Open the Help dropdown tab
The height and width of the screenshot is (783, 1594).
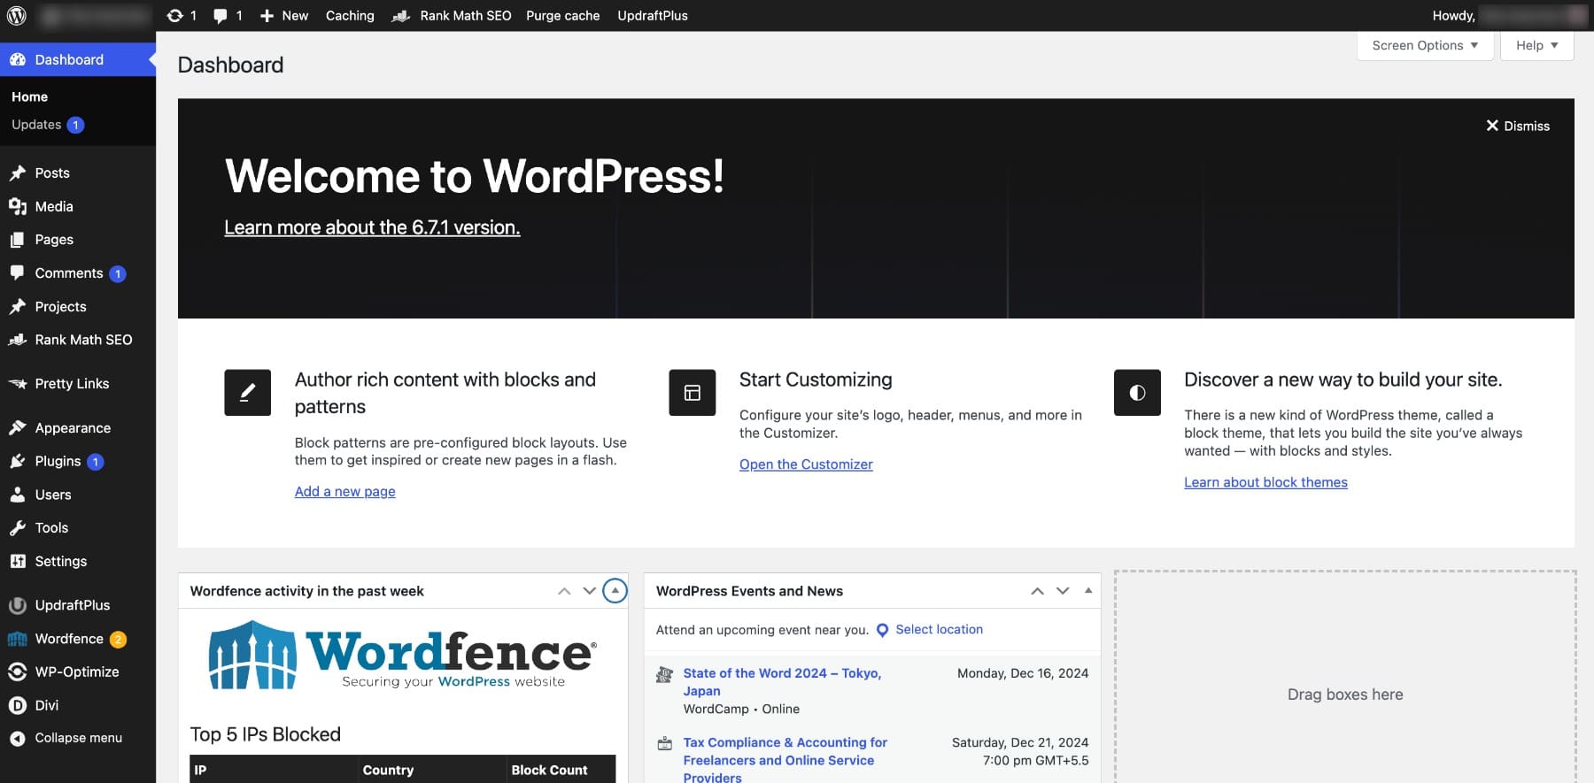click(x=1536, y=45)
